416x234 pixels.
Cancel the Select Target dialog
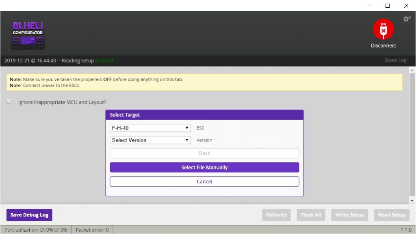coord(204,182)
